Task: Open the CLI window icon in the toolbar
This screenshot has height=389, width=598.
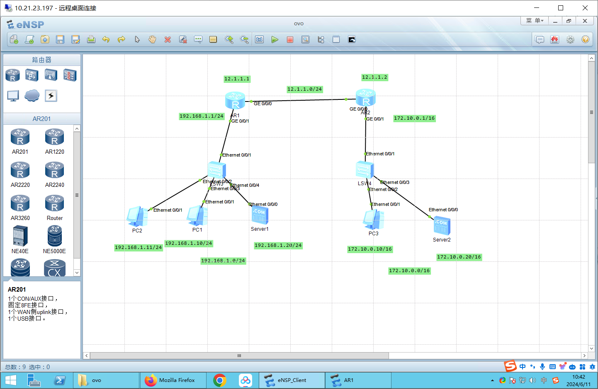Action: (x=352, y=39)
